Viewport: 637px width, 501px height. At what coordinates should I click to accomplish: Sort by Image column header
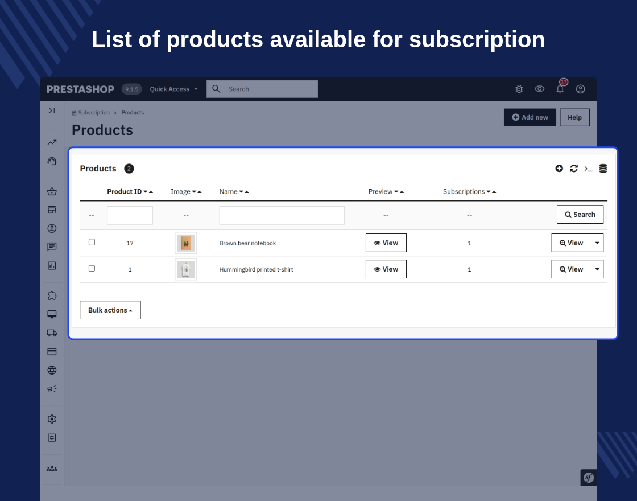[185, 191]
